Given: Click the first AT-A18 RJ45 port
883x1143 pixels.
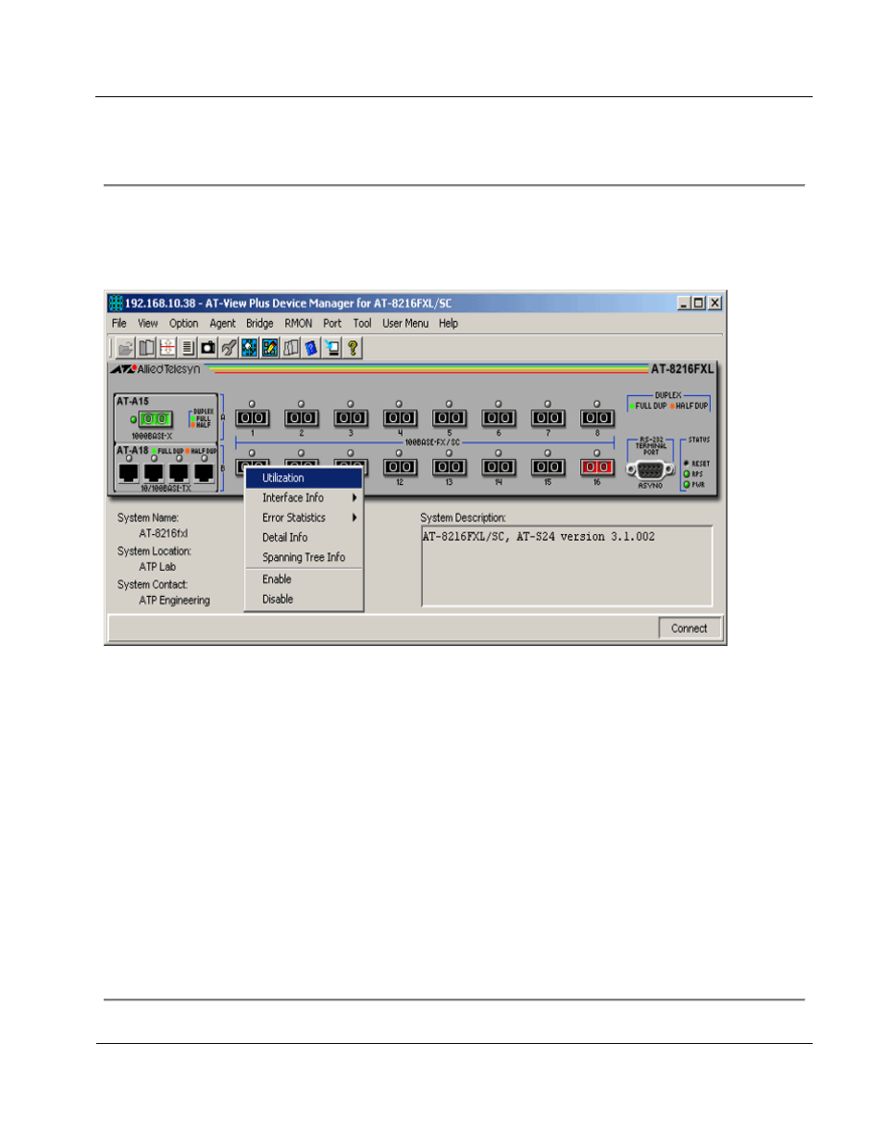Looking at the screenshot, I should tap(129, 473).
